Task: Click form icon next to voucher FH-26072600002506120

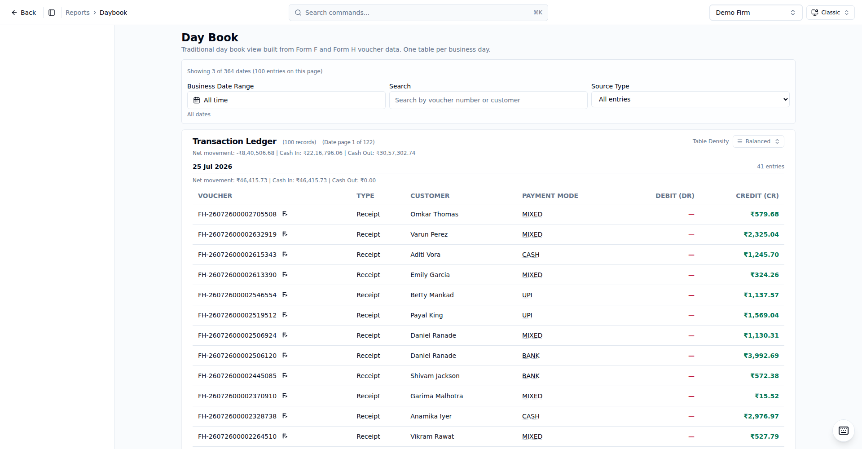Action: tap(285, 356)
